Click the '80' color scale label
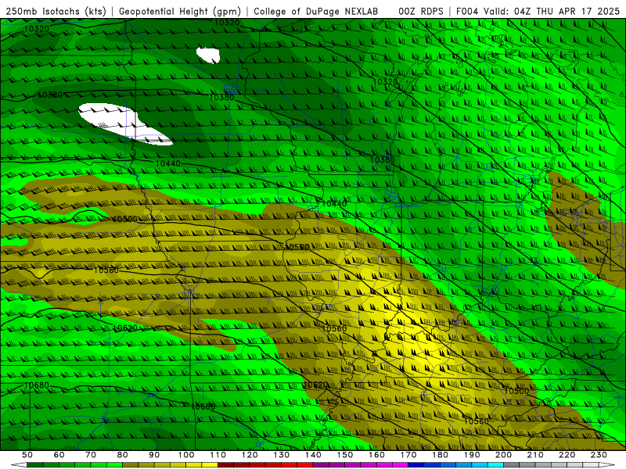Viewport: 626px width, 469px height. pyautogui.click(x=123, y=455)
